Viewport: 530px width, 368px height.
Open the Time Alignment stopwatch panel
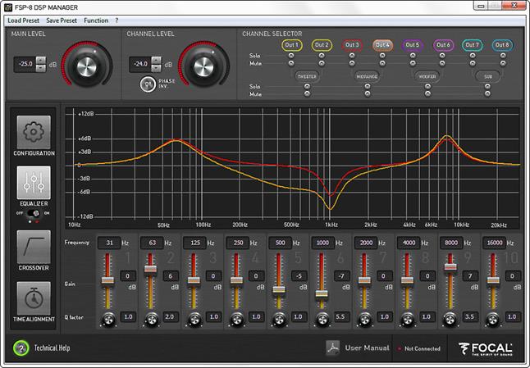(34, 298)
